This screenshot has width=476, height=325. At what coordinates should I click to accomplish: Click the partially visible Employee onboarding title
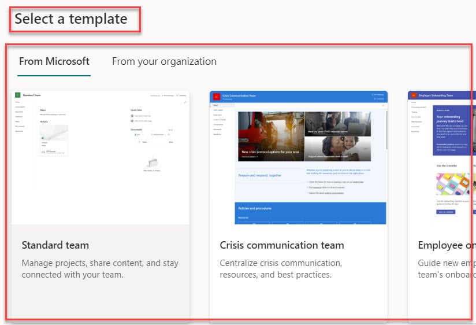click(447, 245)
